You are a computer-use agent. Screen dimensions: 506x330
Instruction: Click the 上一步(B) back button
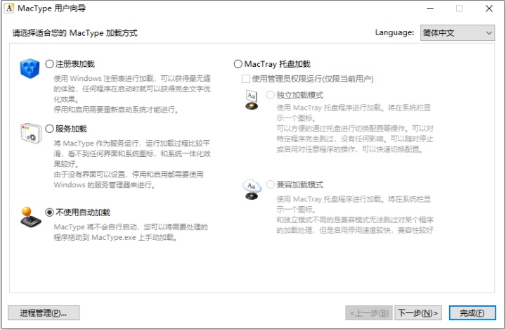(369, 313)
